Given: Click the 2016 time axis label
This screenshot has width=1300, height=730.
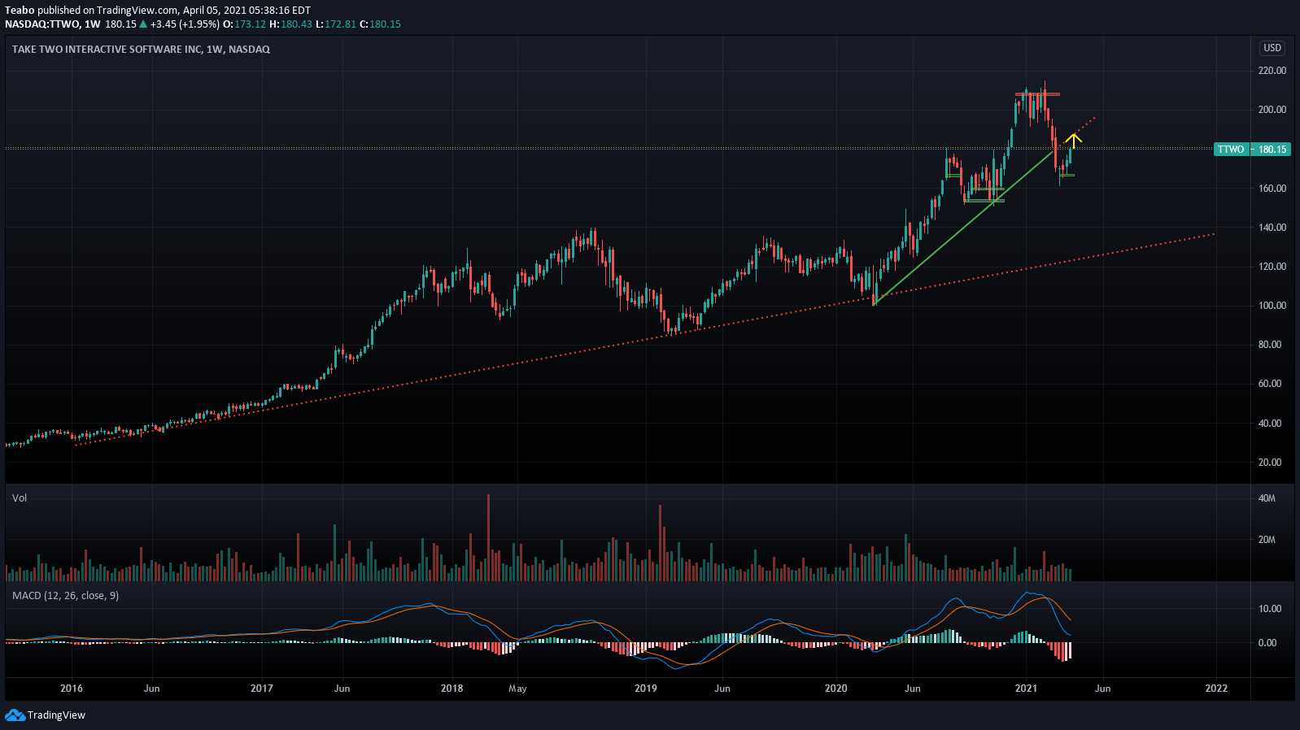Looking at the screenshot, I should (x=72, y=689).
